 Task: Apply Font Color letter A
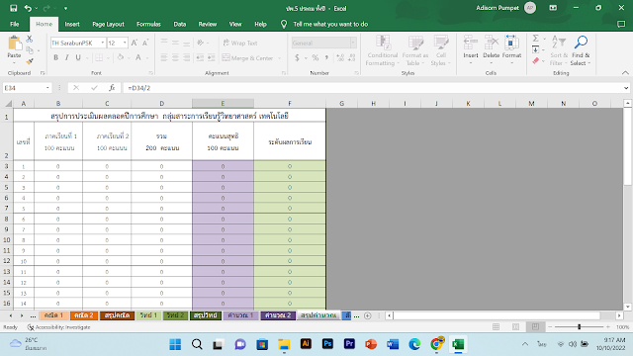(138, 57)
